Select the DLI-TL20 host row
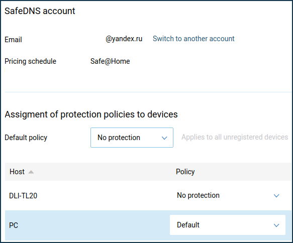The width and height of the screenshot is (293, 243). click(148, 196)
